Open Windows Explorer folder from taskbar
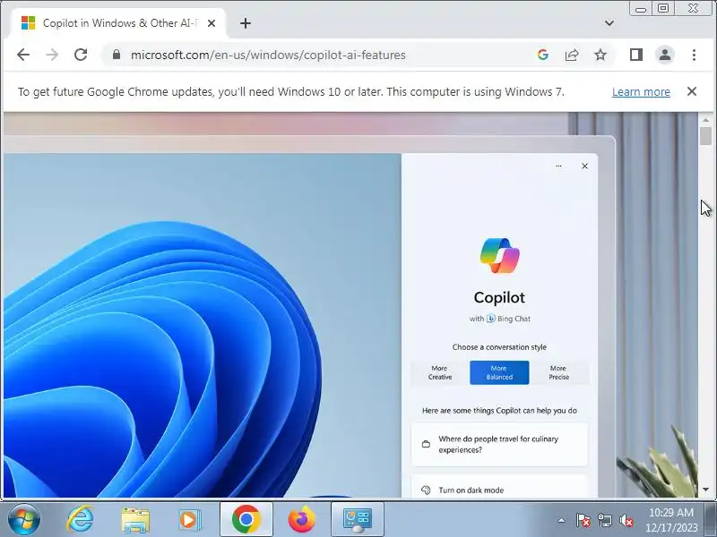The height and width of the screenshot is (537, 717). point(135,519)
